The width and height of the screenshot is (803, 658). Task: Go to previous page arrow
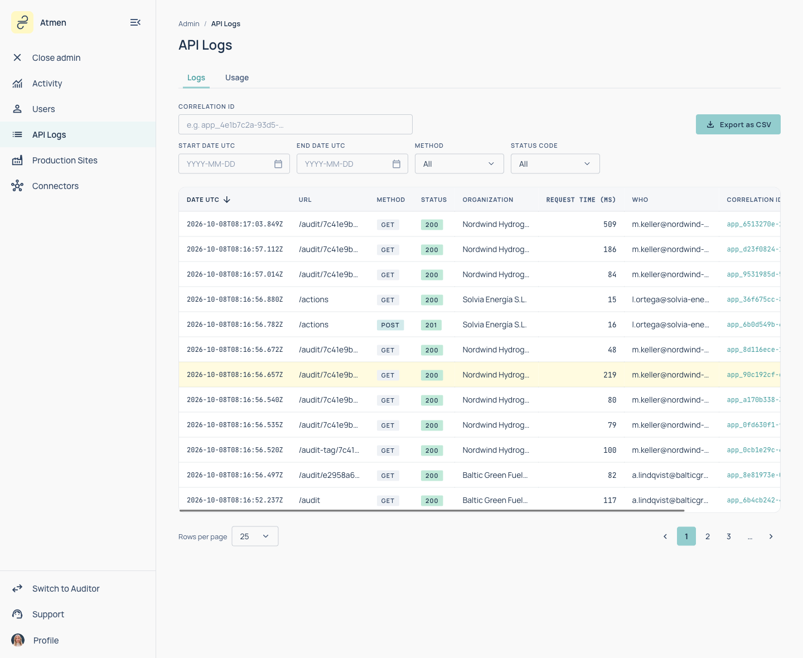[665, 536]
